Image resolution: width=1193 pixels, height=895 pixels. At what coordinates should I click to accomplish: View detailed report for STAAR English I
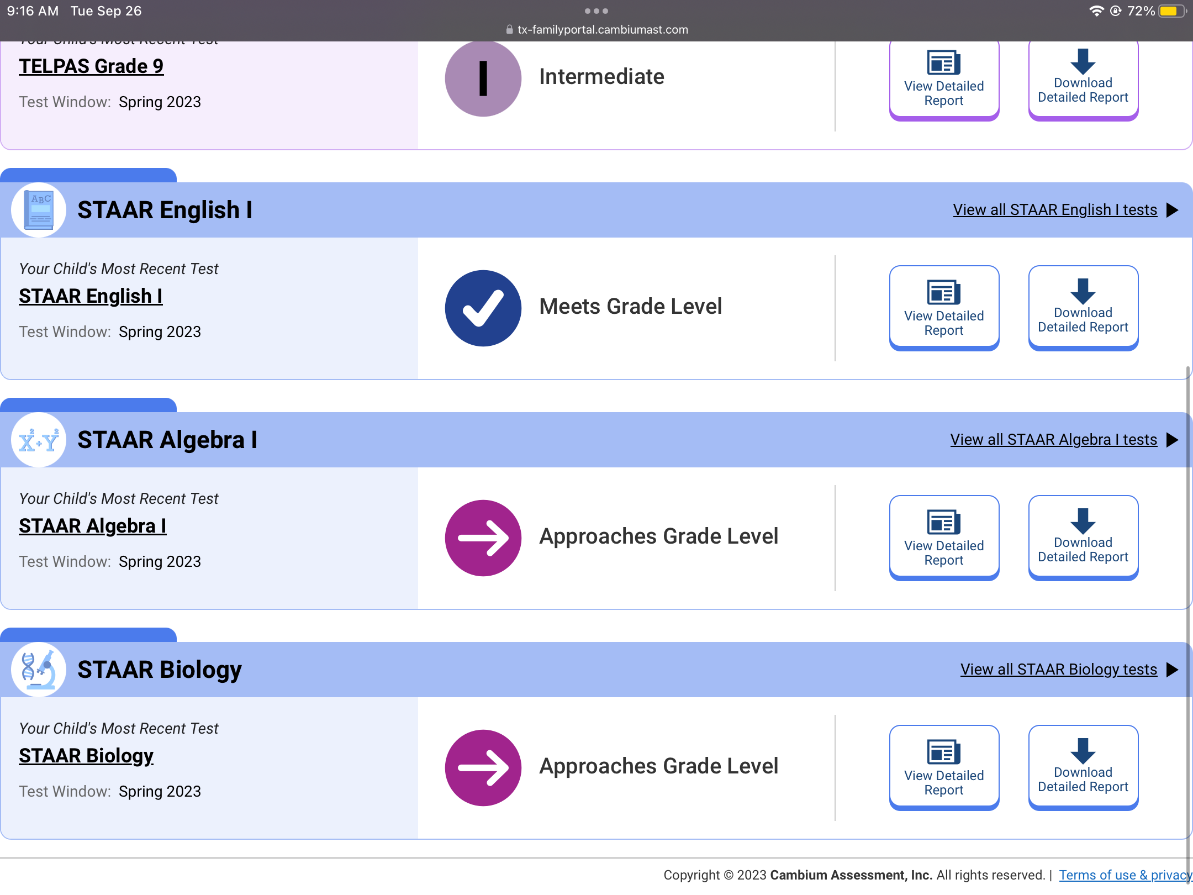[x=944, y=308]
